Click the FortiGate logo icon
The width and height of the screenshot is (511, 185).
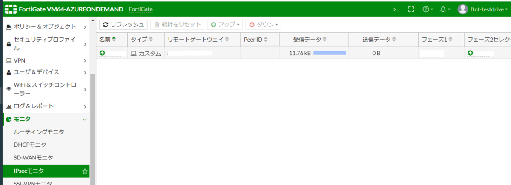click(10, 9)
